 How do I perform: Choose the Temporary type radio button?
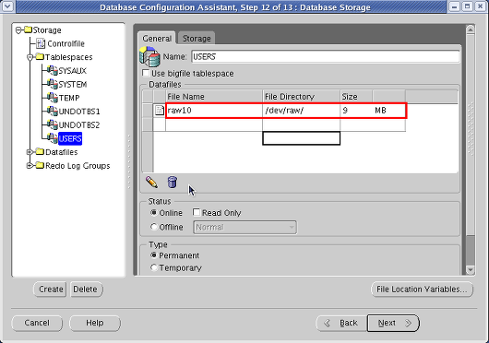(x=153, y=267)
